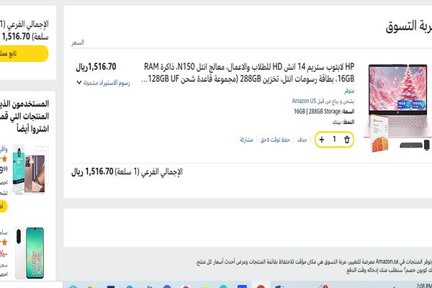432x288 pixels.
Task: Click the النمط: بينك style text
Action: [x=343, y=122]
